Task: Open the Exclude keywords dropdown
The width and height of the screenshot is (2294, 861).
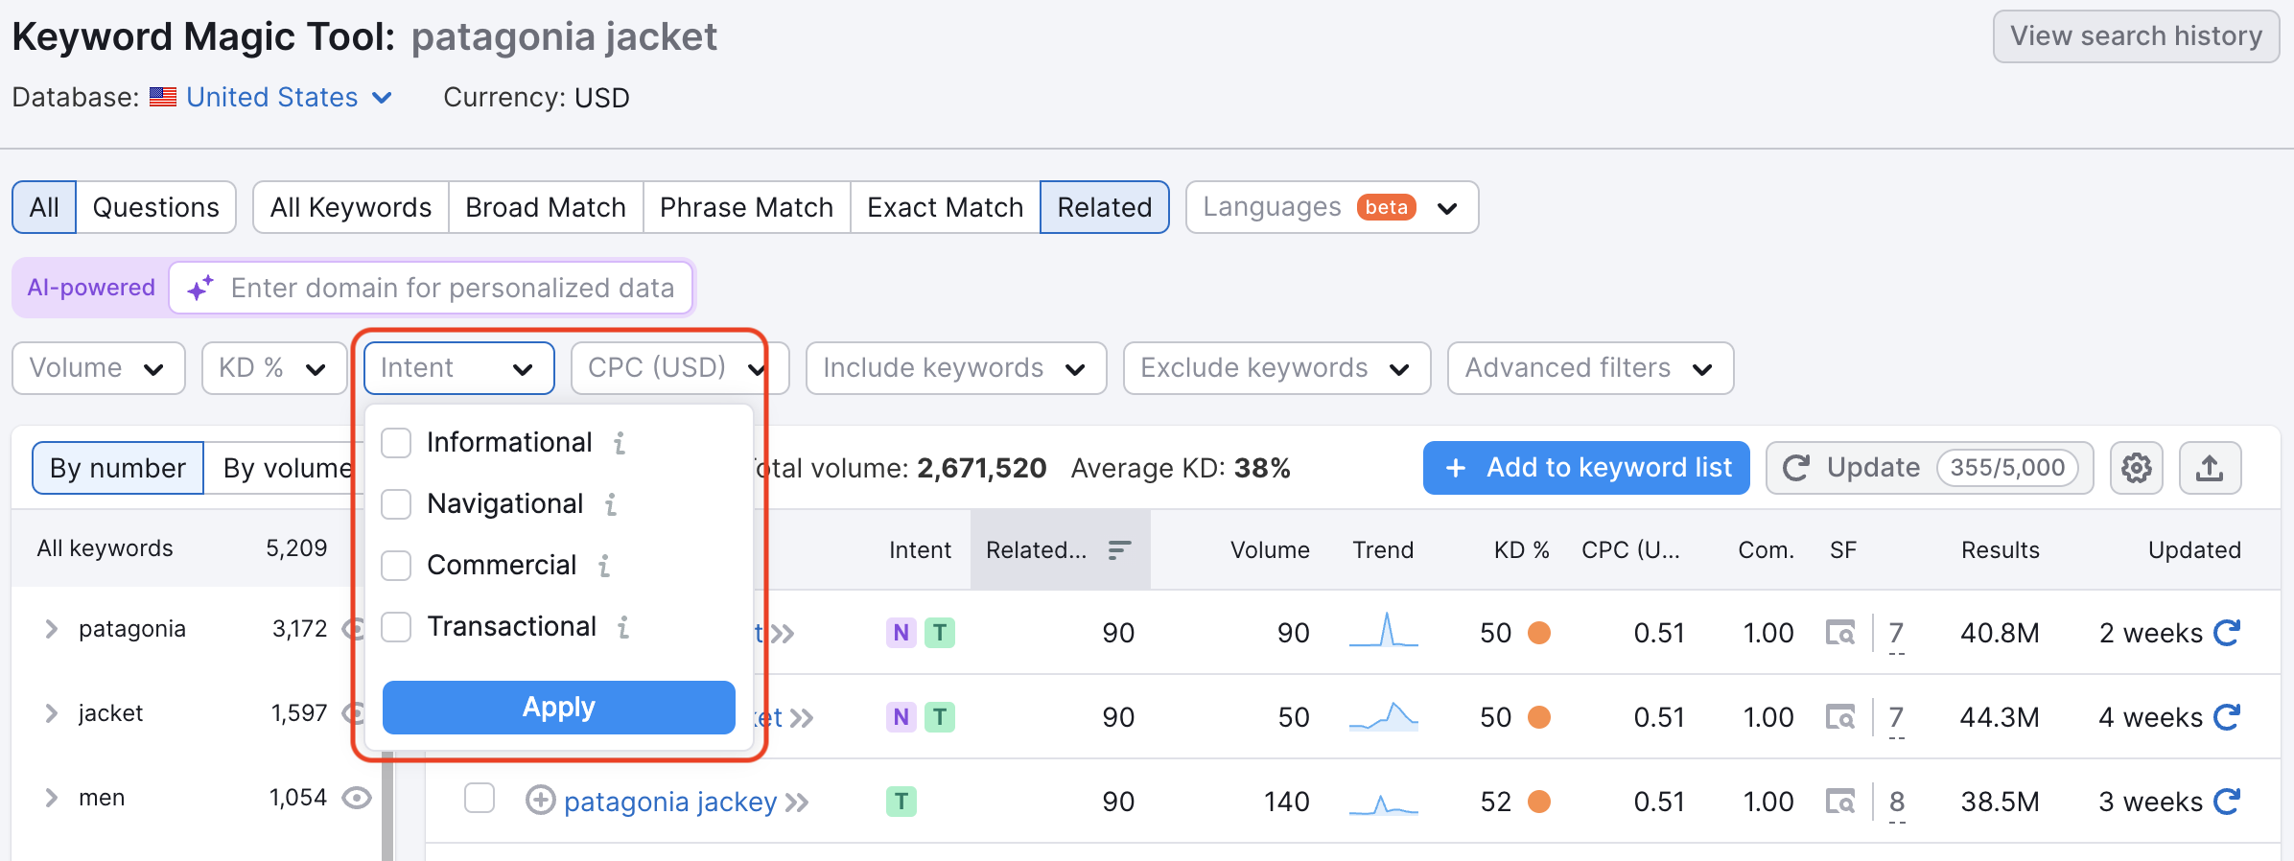Action: [1277, 368]
